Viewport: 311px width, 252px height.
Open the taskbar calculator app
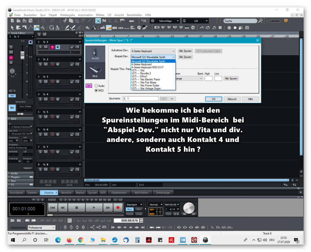[x=137, y=240]
